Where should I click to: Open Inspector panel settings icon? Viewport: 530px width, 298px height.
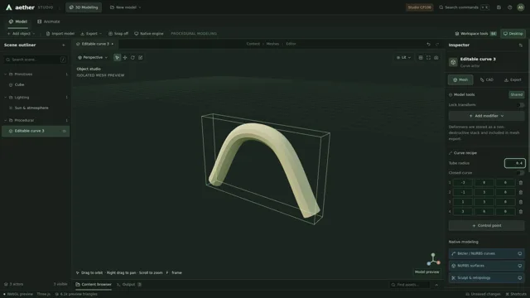pos(521,45)
